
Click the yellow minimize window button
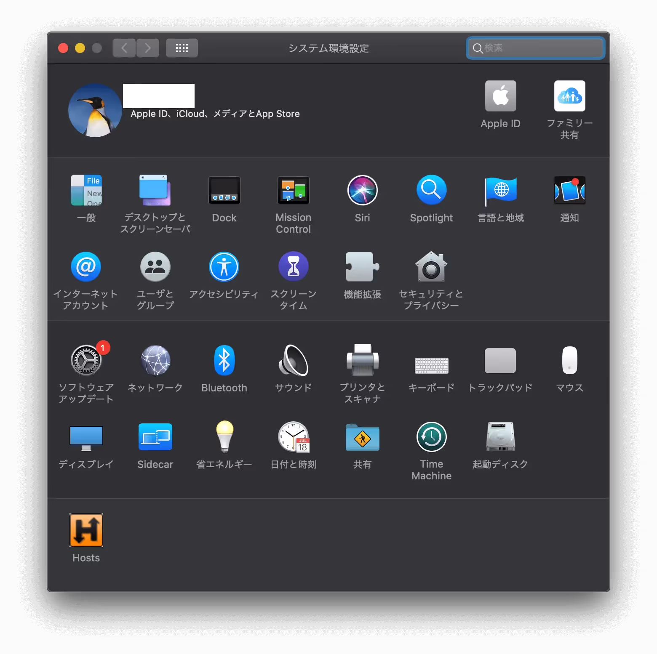tap(80, 48)
